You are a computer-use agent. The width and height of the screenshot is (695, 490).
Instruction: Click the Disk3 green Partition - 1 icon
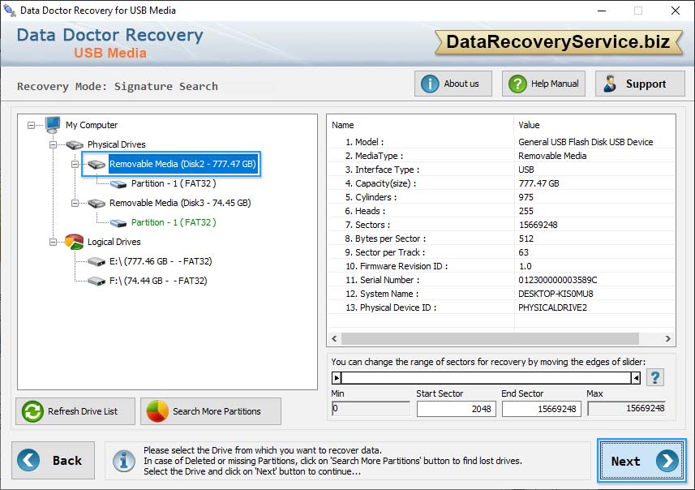tap(118, 223)
